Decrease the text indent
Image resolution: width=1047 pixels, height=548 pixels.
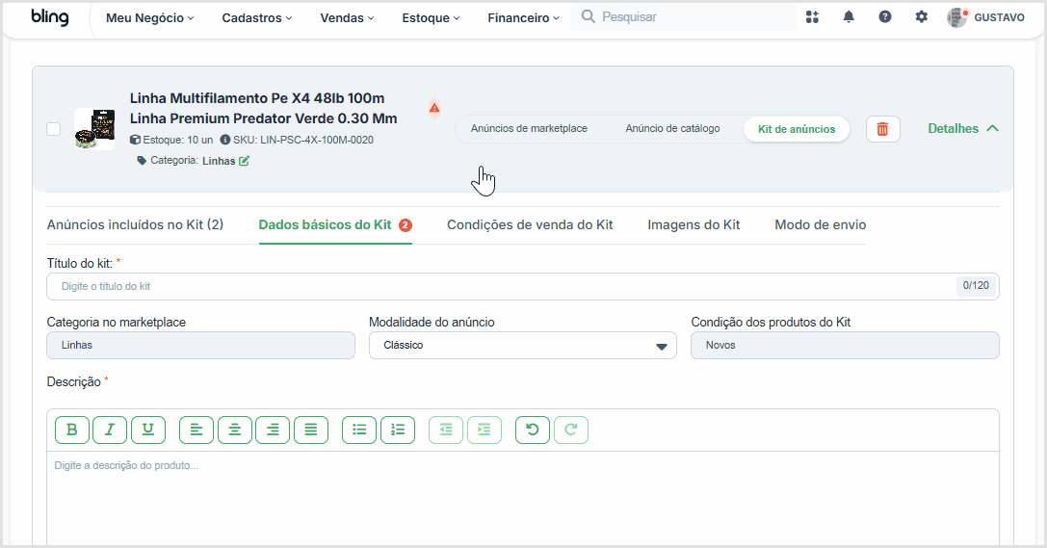pyautogui.click(x=446, y=430)
